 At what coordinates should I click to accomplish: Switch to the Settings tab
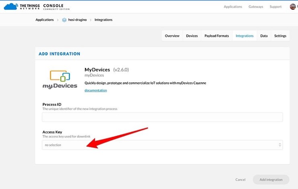(x=280, y=36)
